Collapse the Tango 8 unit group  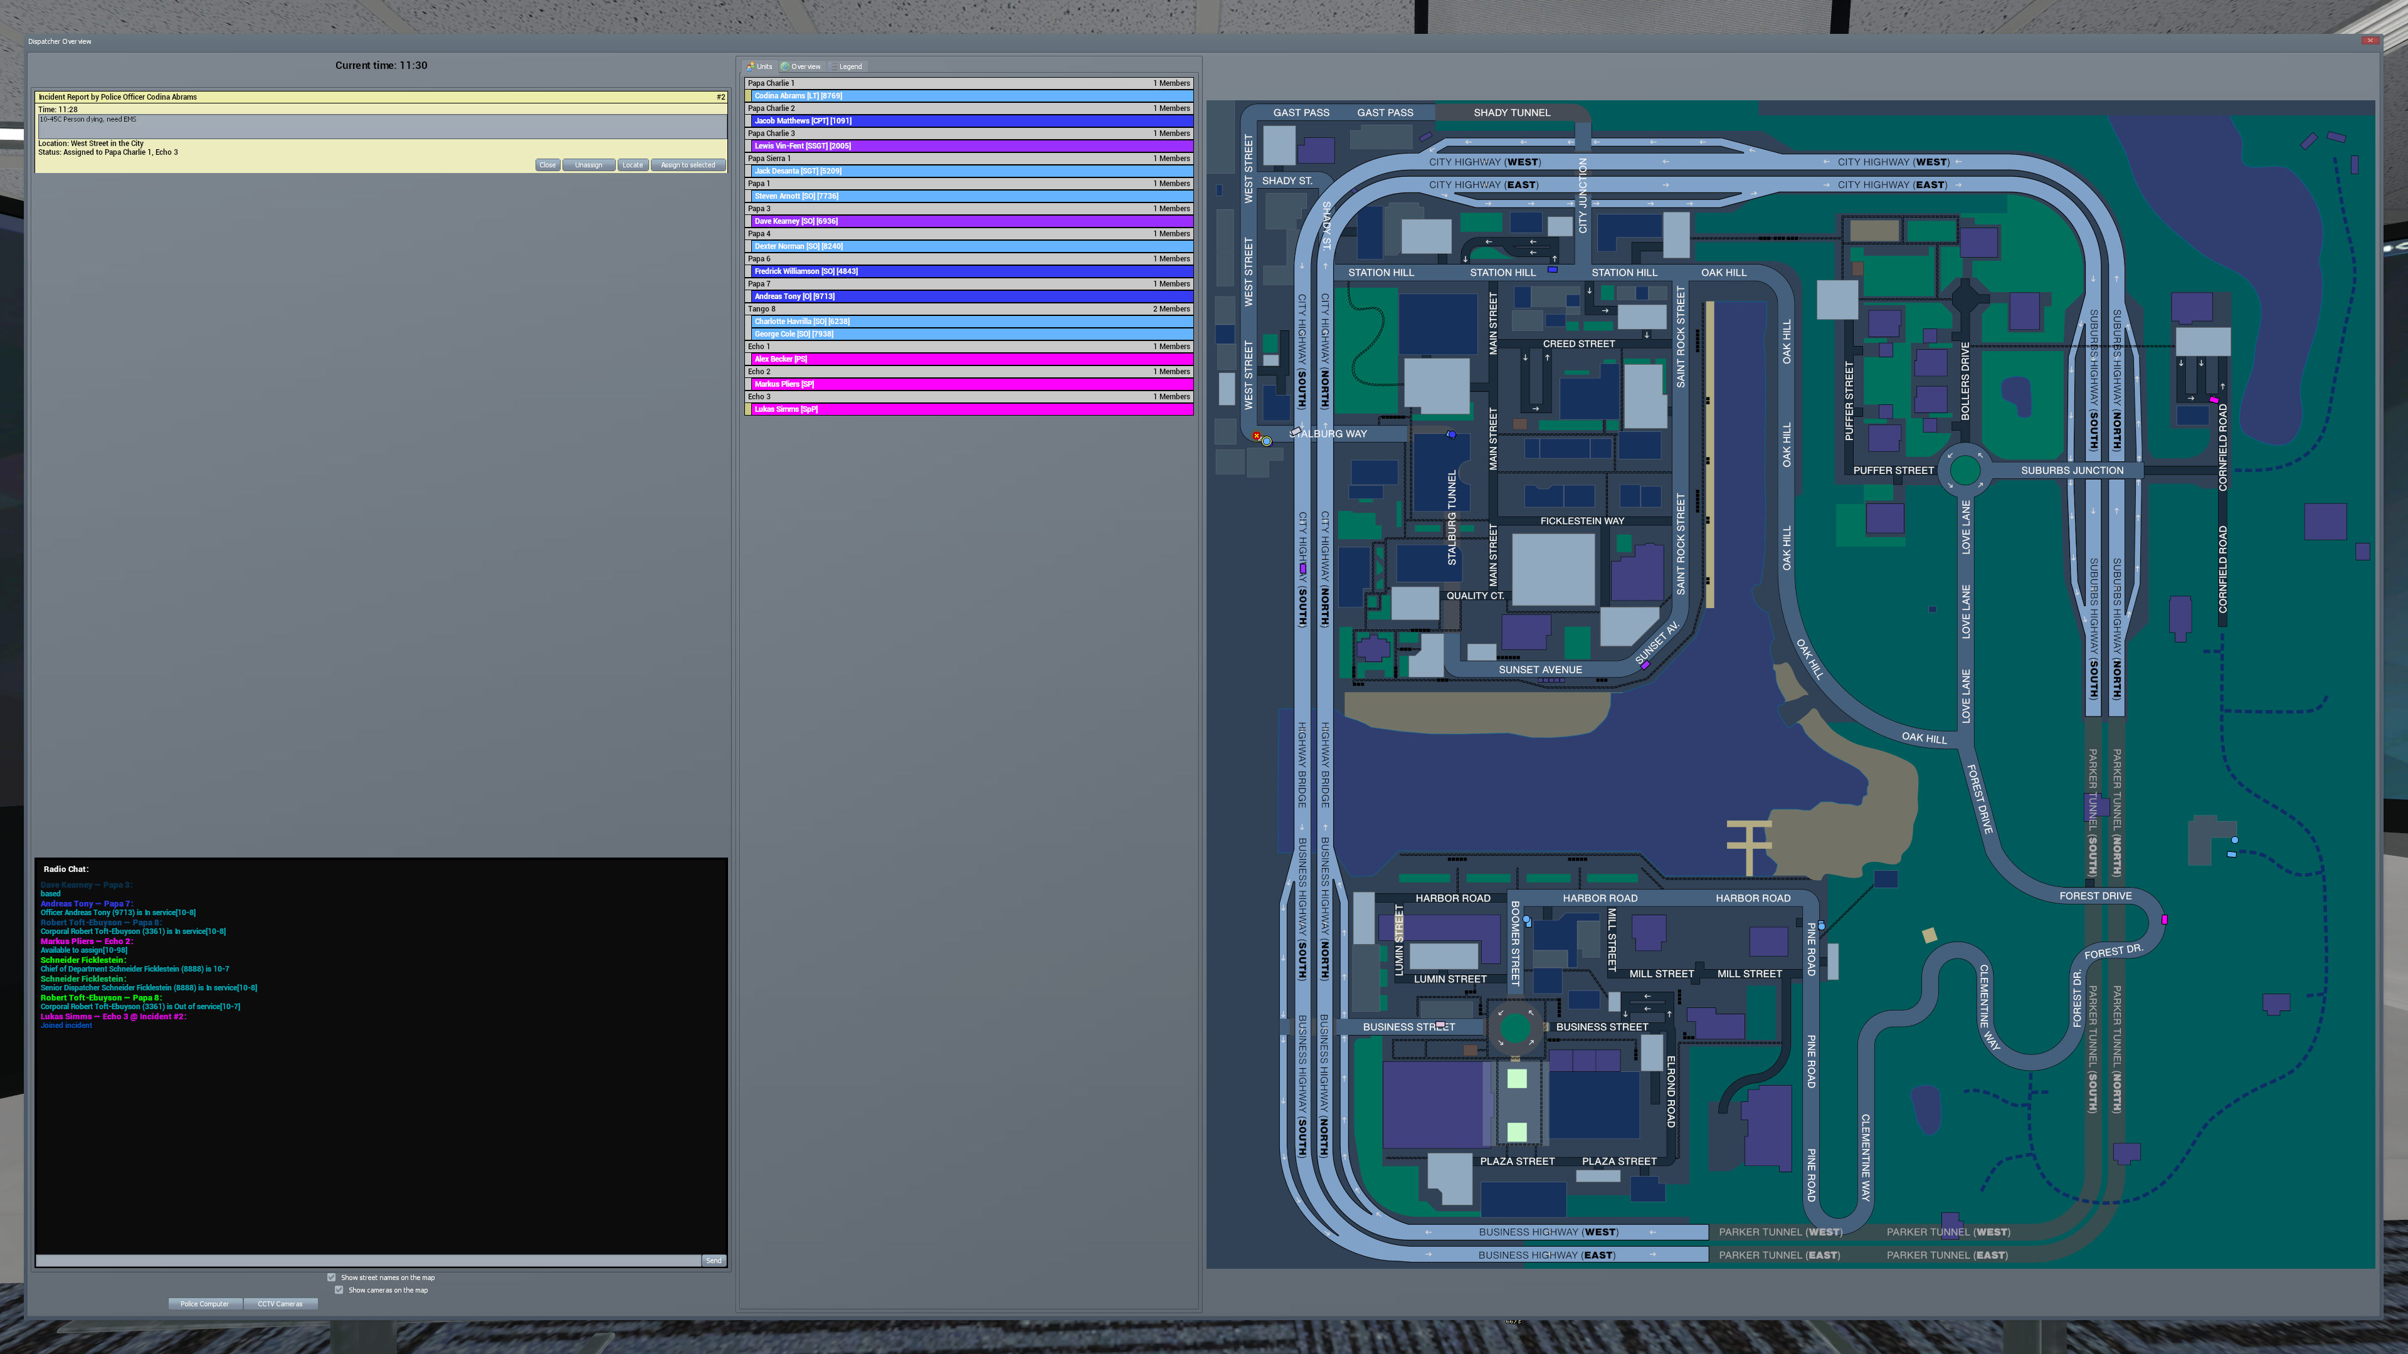pyautogui.click(x=968, y=308)
